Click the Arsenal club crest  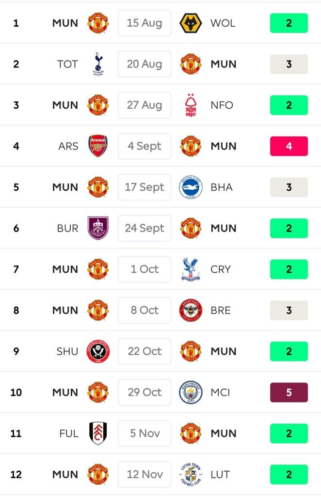[x=98, y=146]
